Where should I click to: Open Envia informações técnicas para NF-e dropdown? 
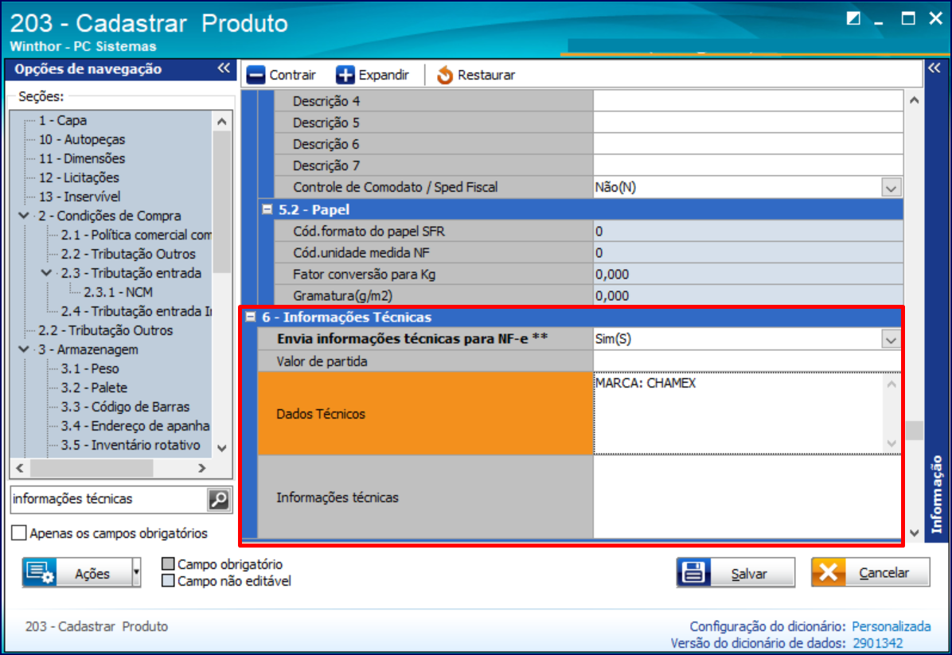coord(891,339)
